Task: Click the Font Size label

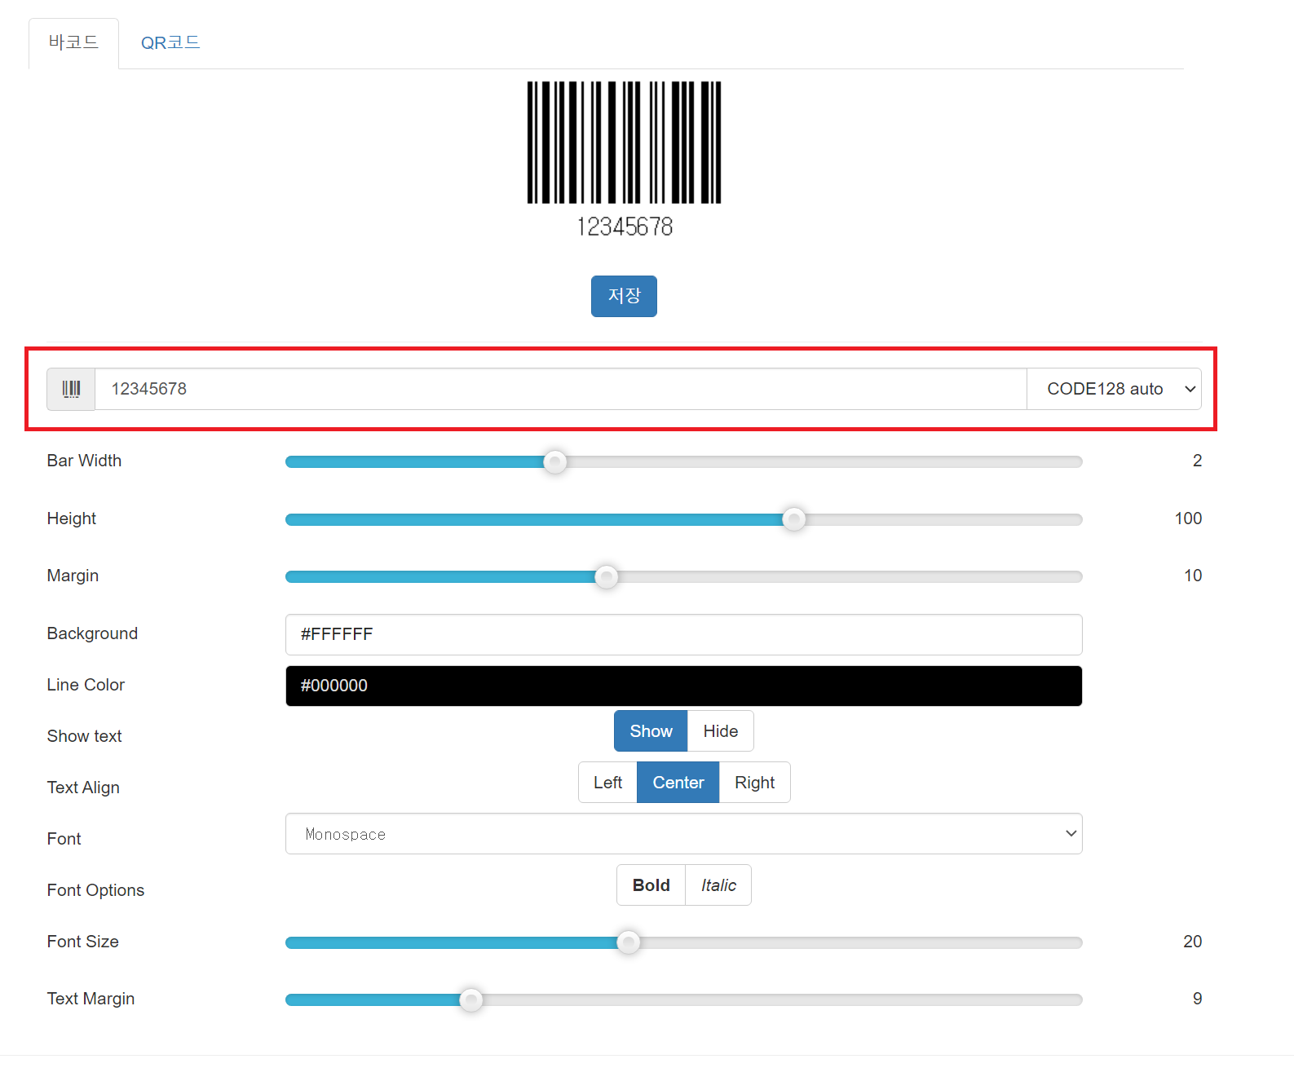Action: point(82,942)
